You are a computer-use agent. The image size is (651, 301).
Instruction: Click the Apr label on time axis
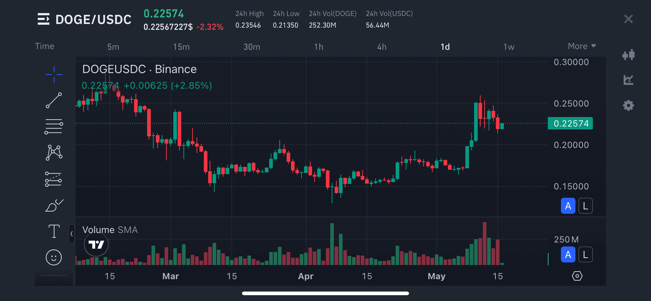point(306,276)
